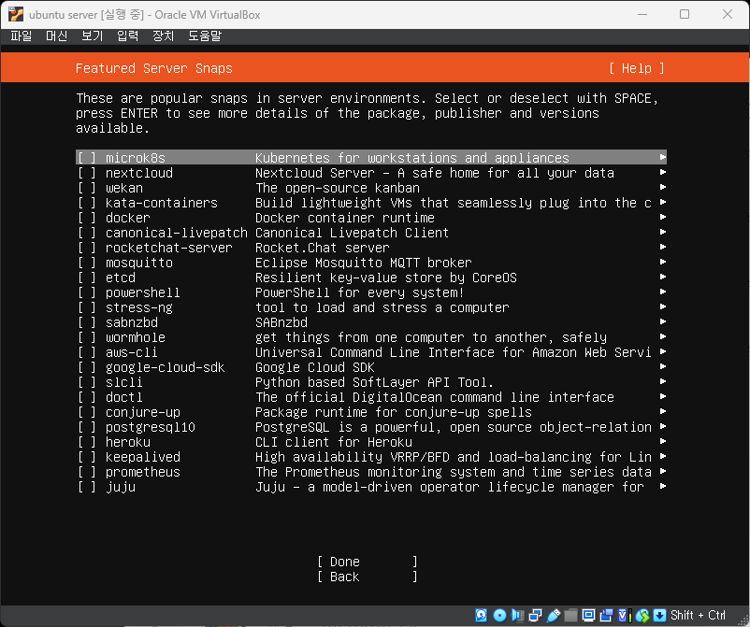Click the Done button
The width and height of the screenshot is (750, 627).
(x=368, y=562)
